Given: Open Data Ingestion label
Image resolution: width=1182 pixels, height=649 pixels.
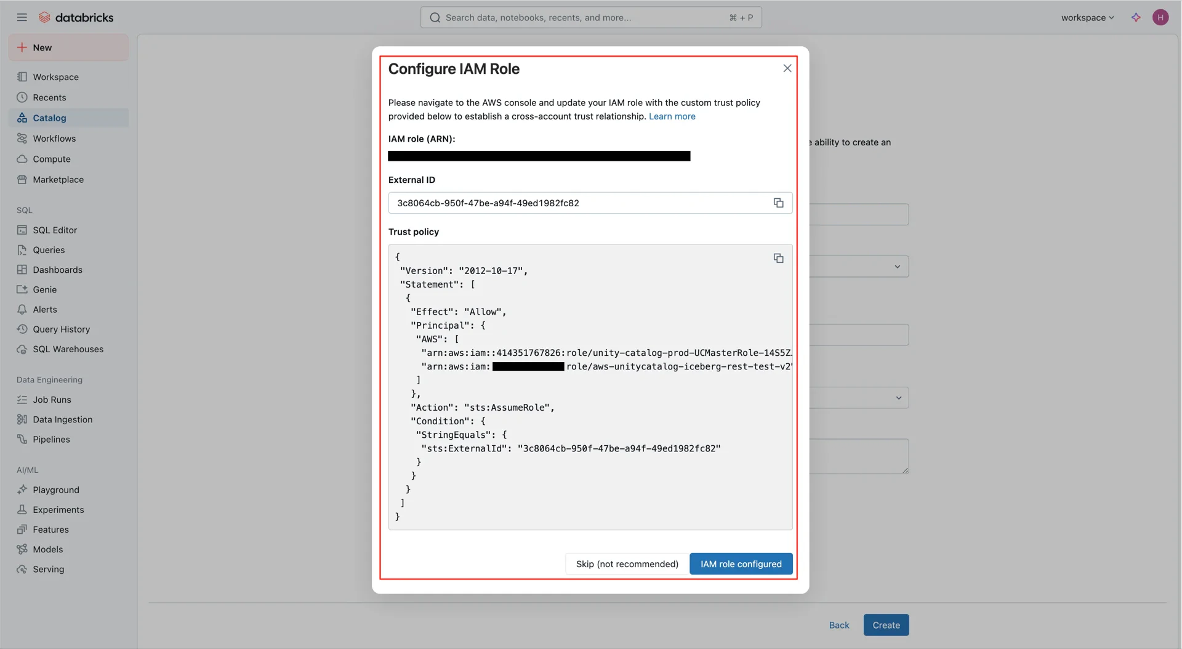Looking at the screenshot, I should point(62,419).
